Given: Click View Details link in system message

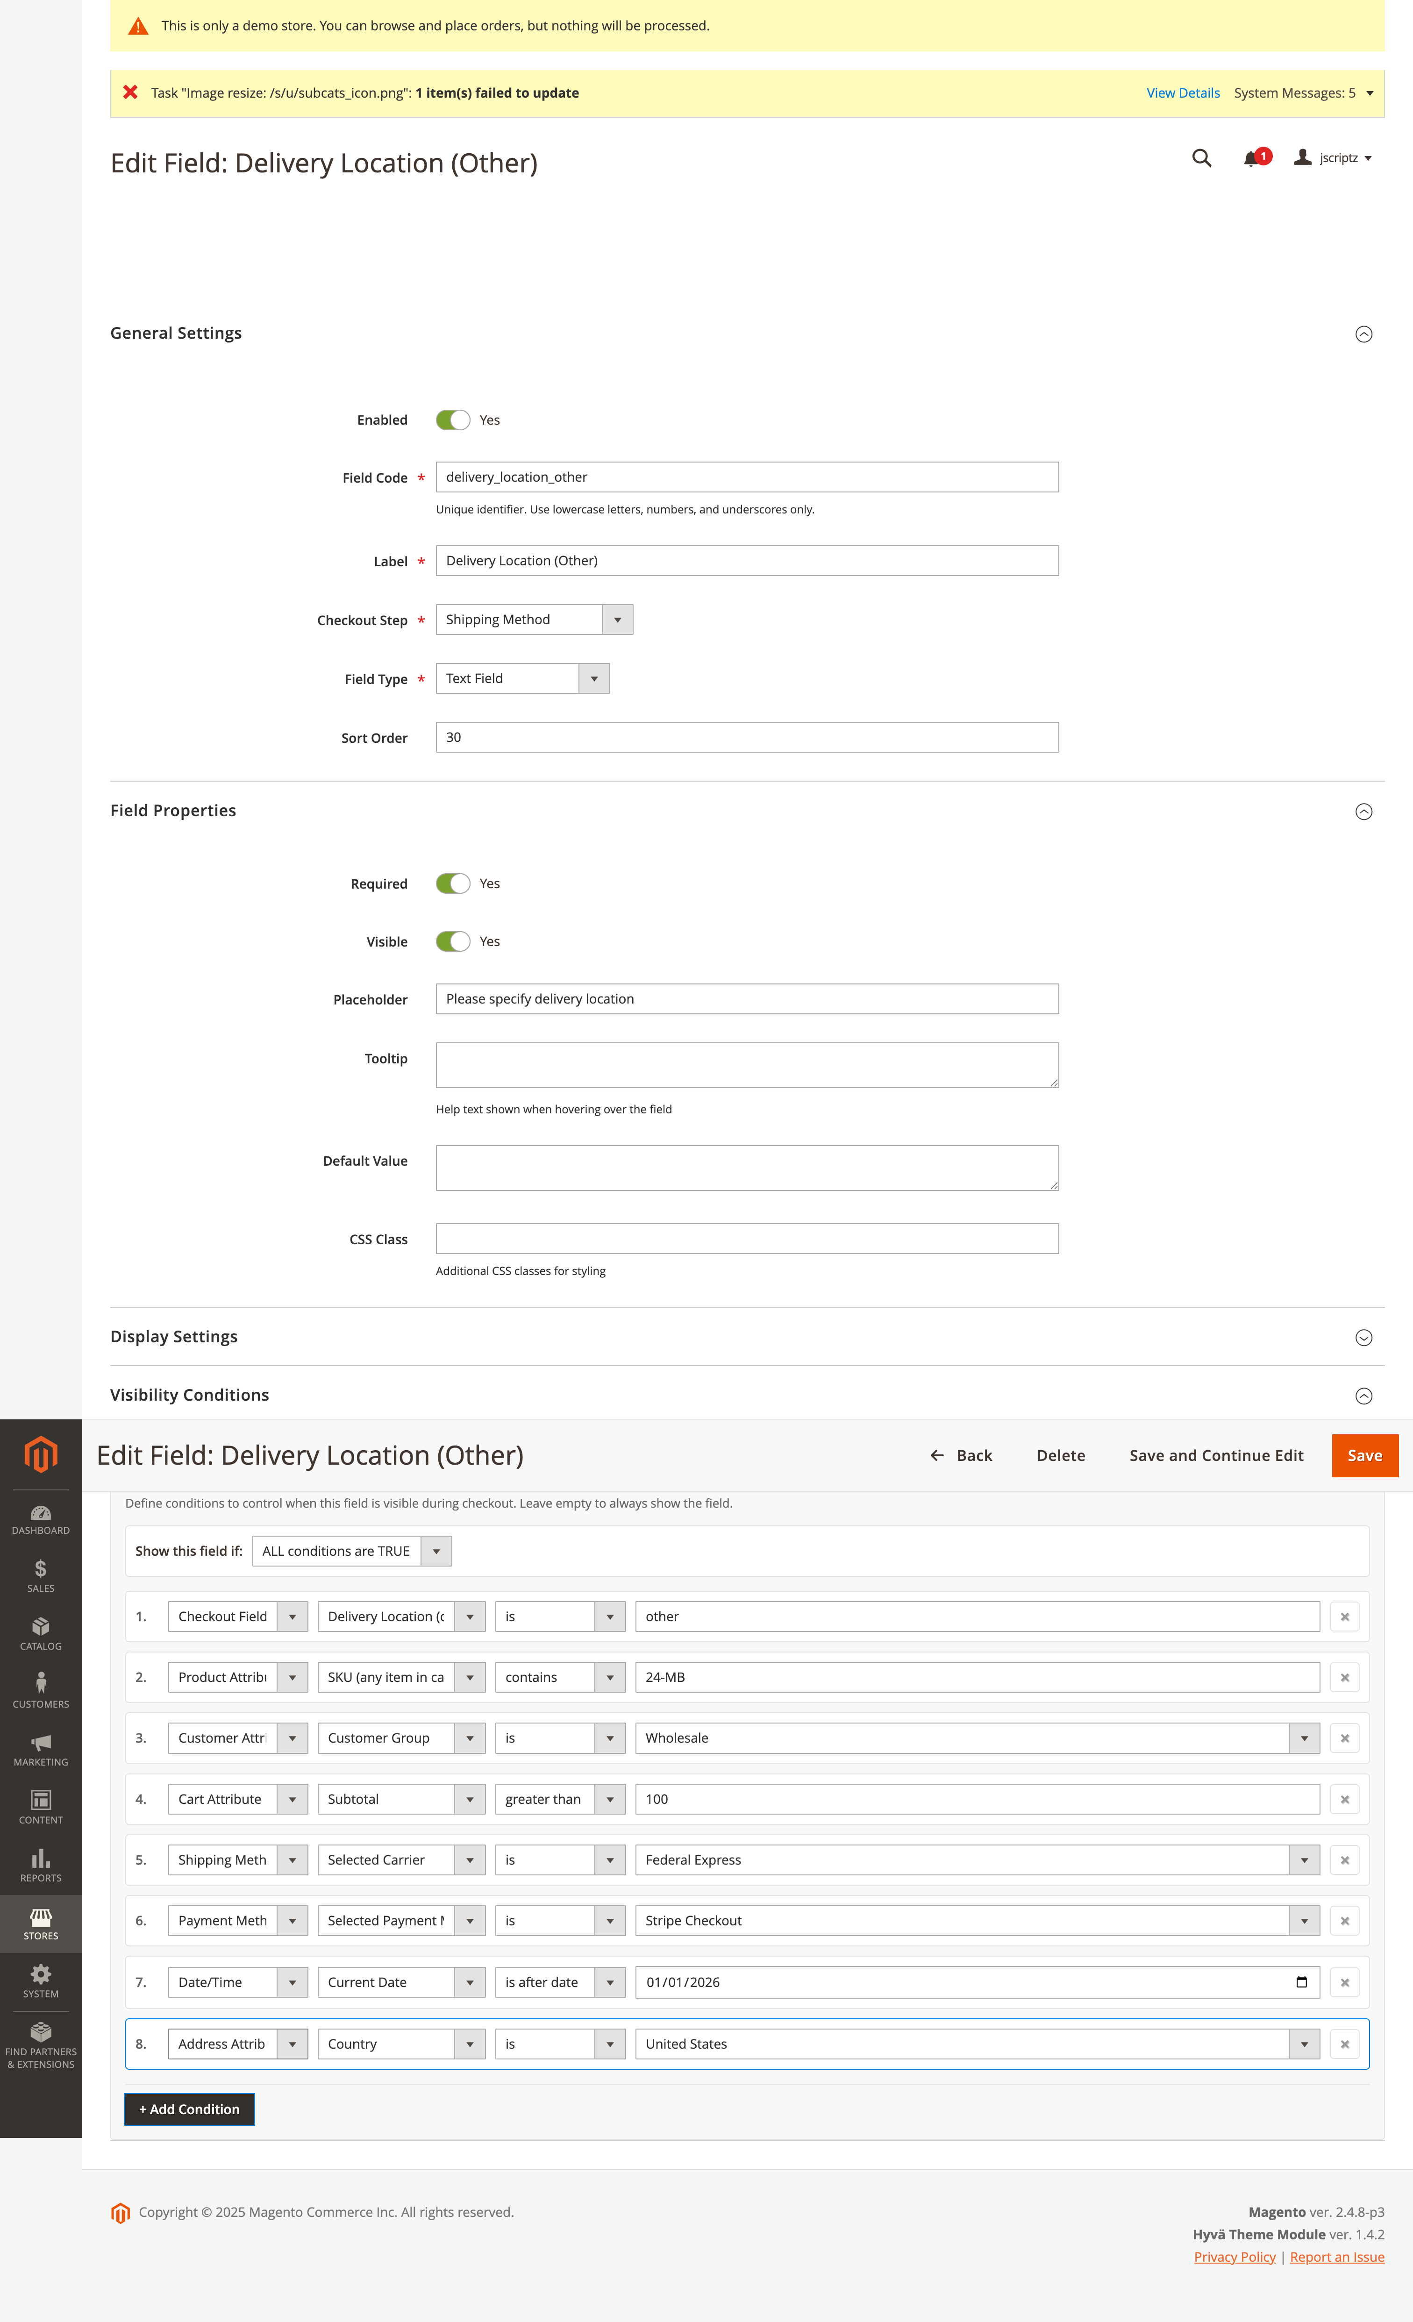Looking at the screenshot, I should pos(1182,93).
